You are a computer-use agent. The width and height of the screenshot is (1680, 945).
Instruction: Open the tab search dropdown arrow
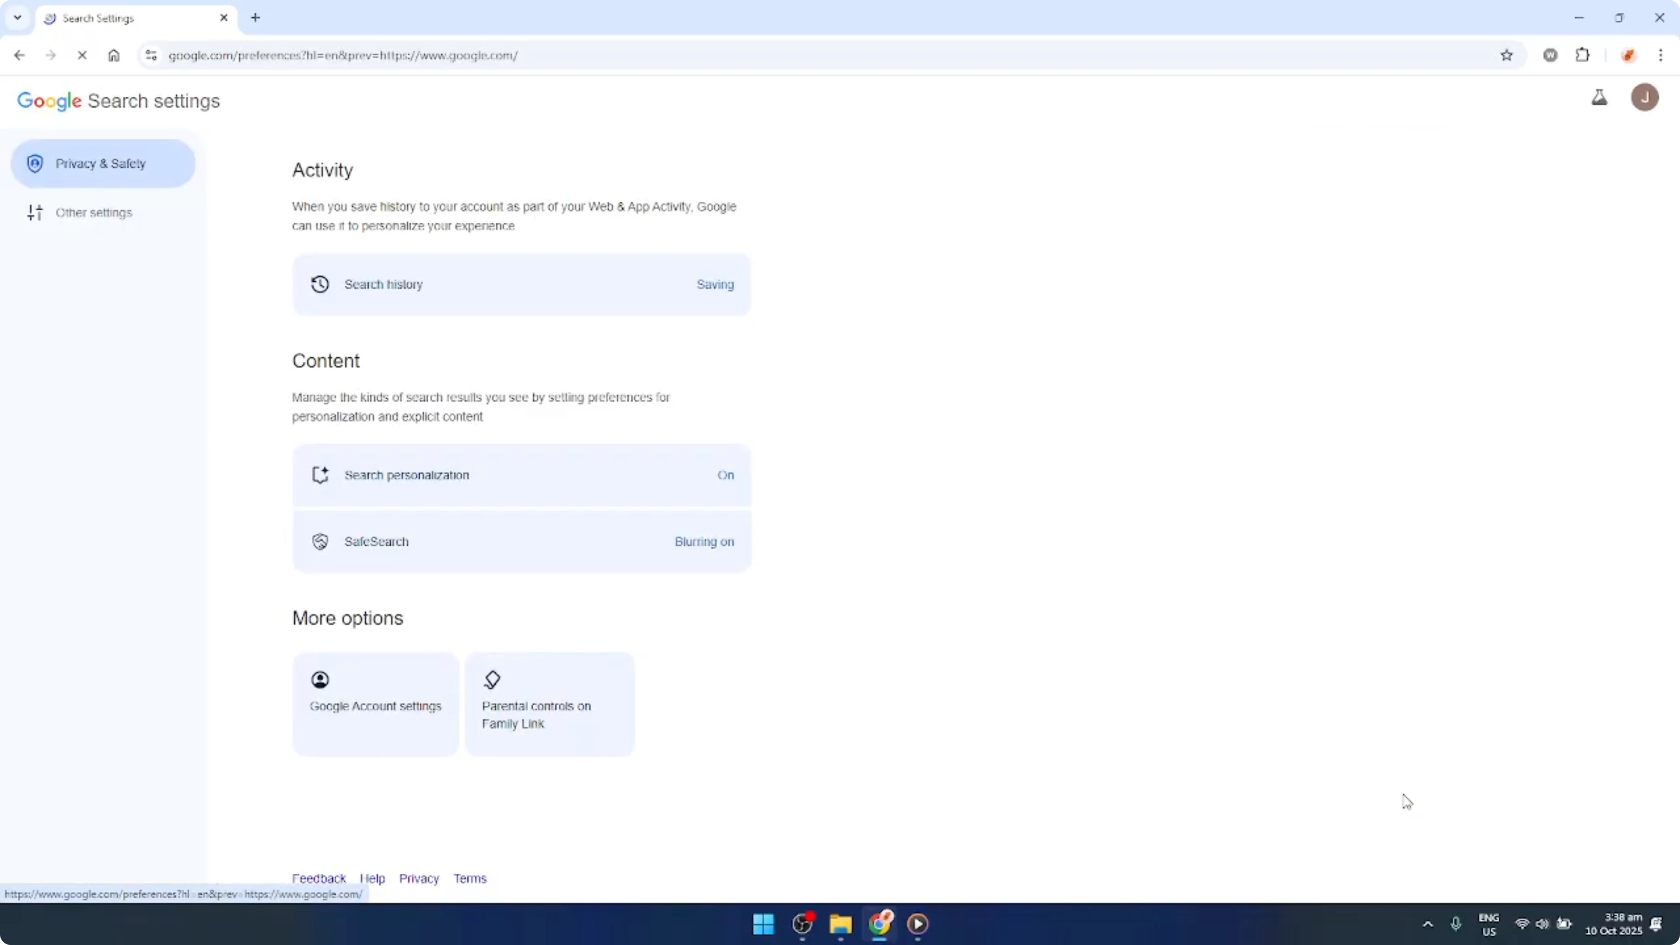[x=18, y=18]
